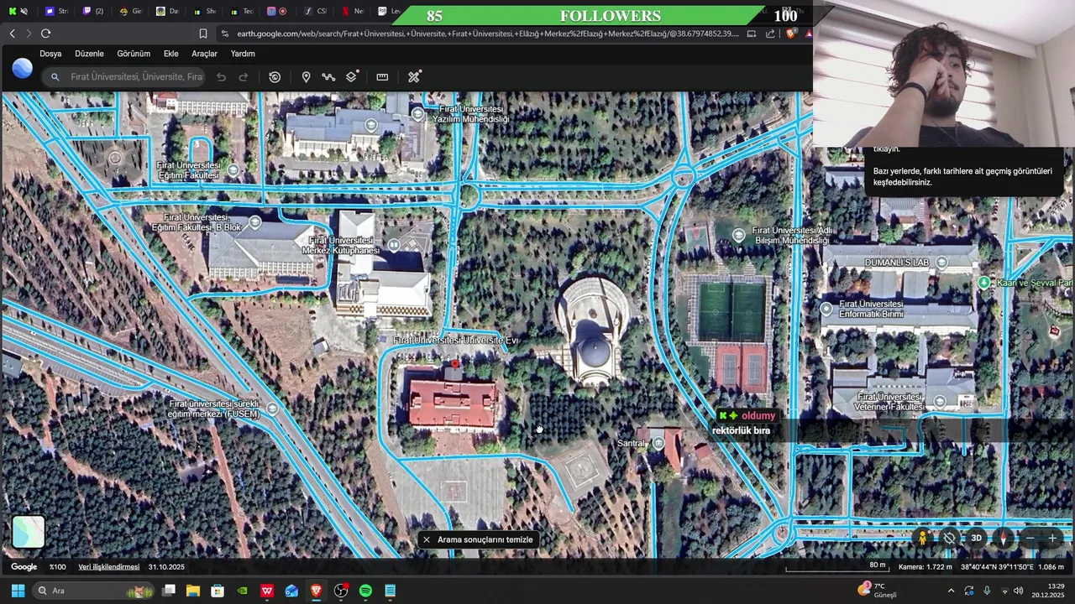Click the map style thumbnail at bottom left

(28, 532)
